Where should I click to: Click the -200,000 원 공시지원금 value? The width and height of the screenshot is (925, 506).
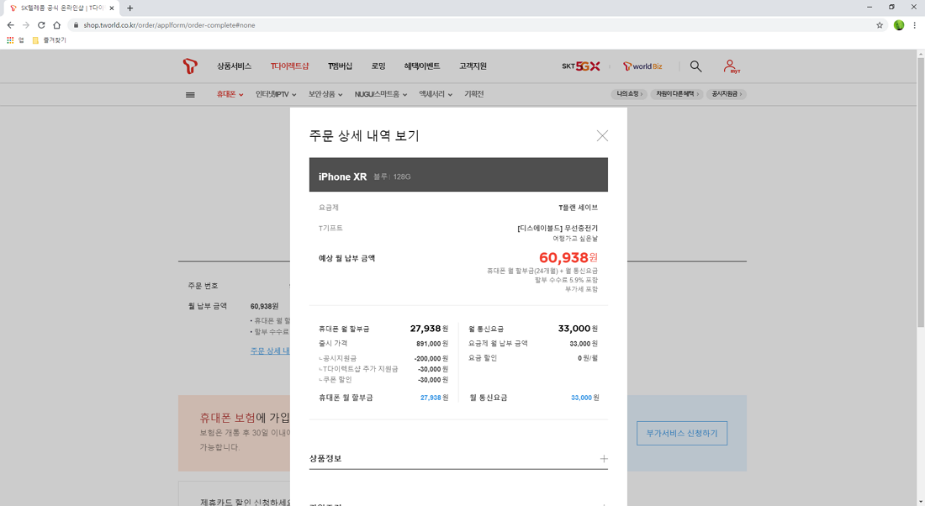click(x=431, y=359)
